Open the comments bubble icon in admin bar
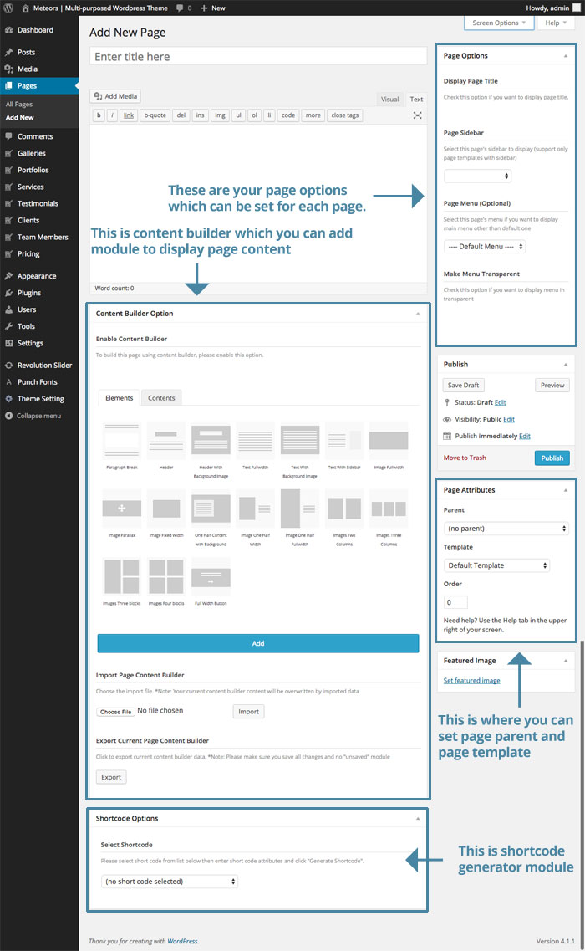This screenshot has width=585, height=951. pos(181,8)
